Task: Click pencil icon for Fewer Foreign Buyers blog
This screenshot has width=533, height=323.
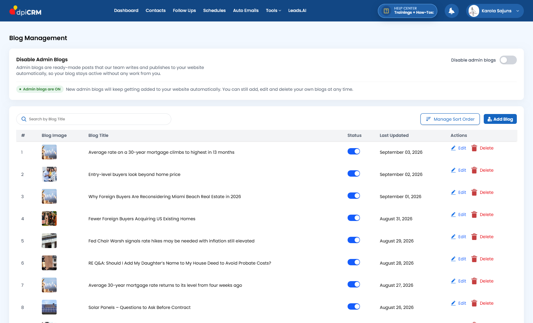Action: click(453, 215)
